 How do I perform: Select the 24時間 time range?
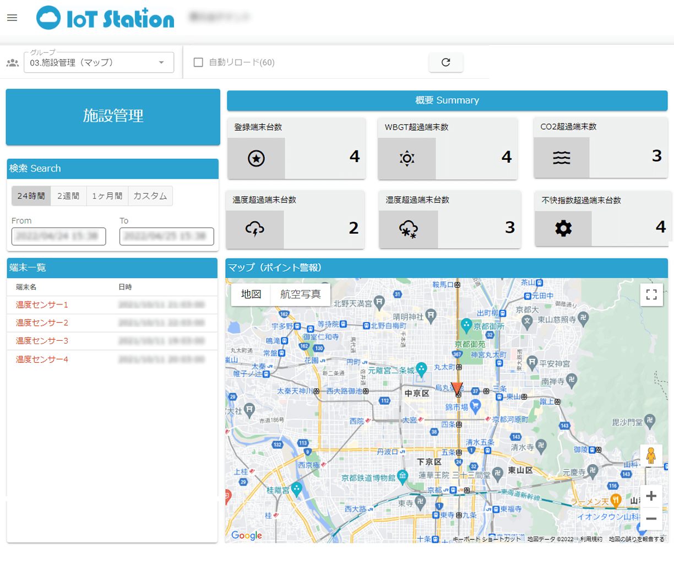(x=31, y=196)
